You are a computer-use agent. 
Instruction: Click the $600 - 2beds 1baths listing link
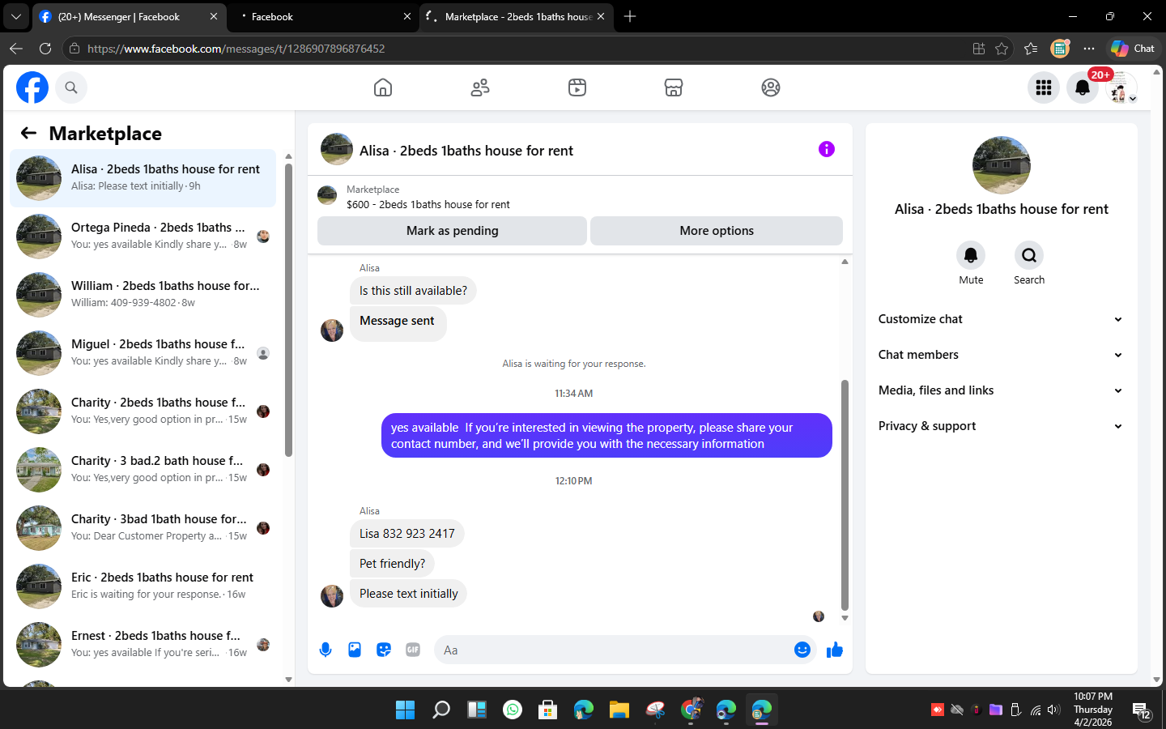(x=428, y=205)
